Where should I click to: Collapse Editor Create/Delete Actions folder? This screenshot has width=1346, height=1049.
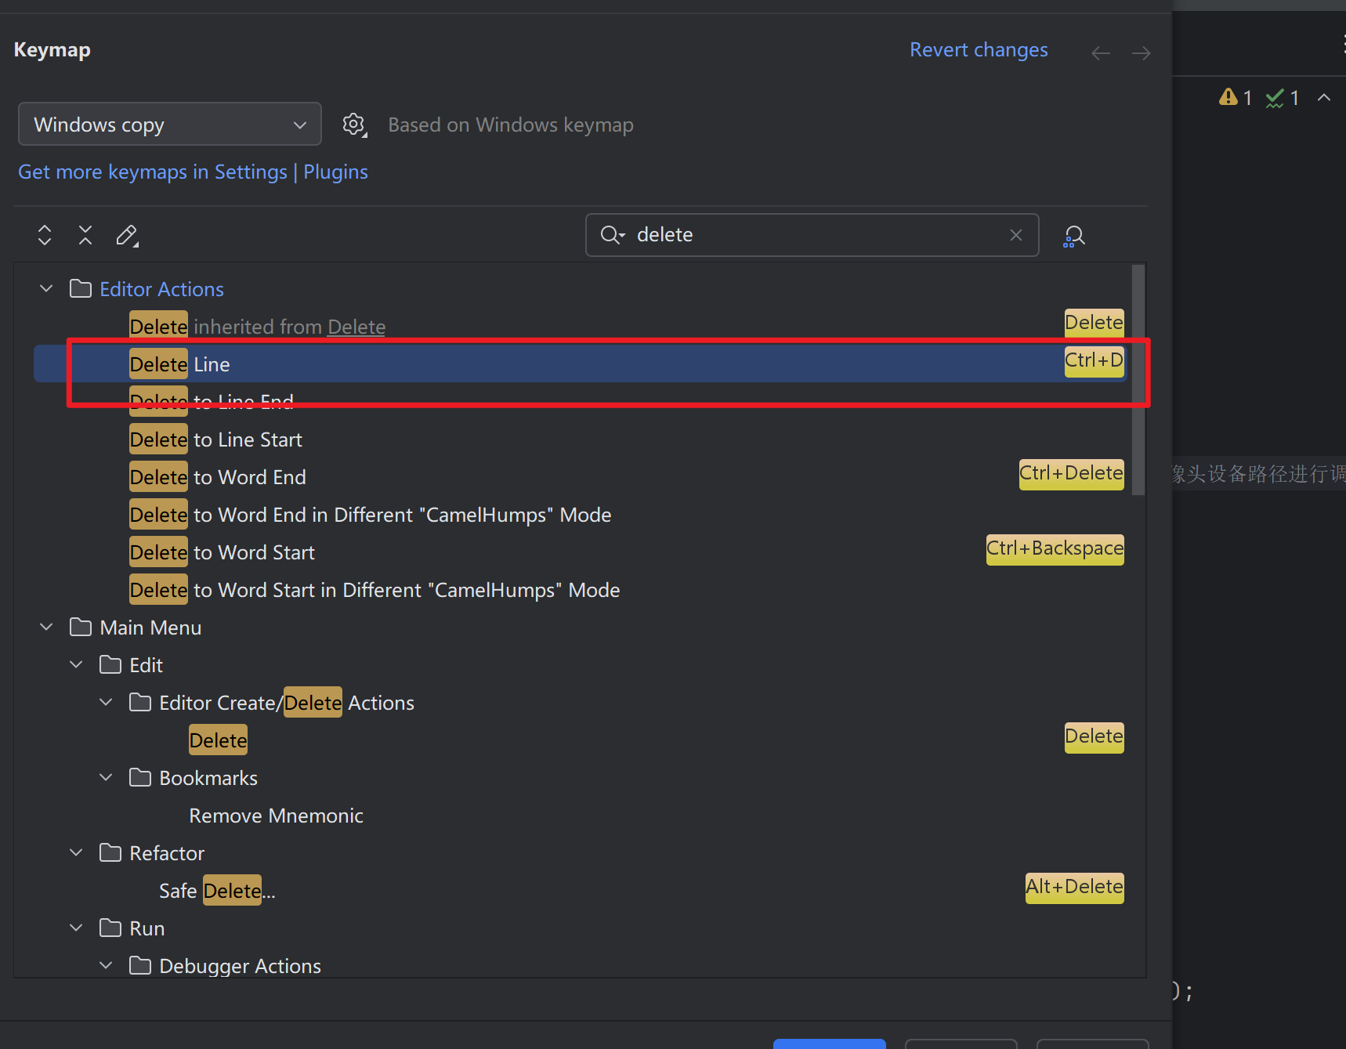[106, 702]
